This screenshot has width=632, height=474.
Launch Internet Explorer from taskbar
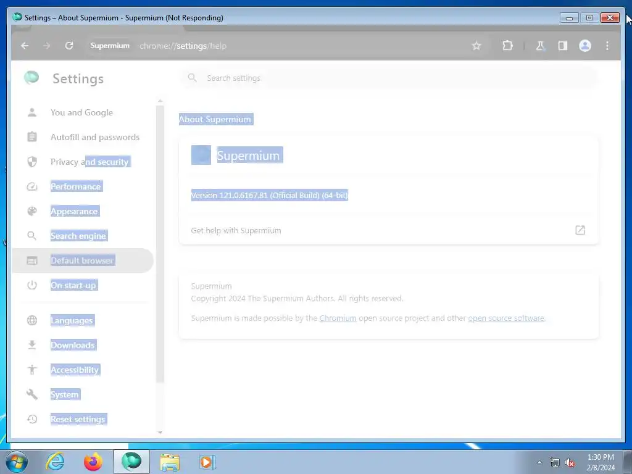(x=55, y=462)
